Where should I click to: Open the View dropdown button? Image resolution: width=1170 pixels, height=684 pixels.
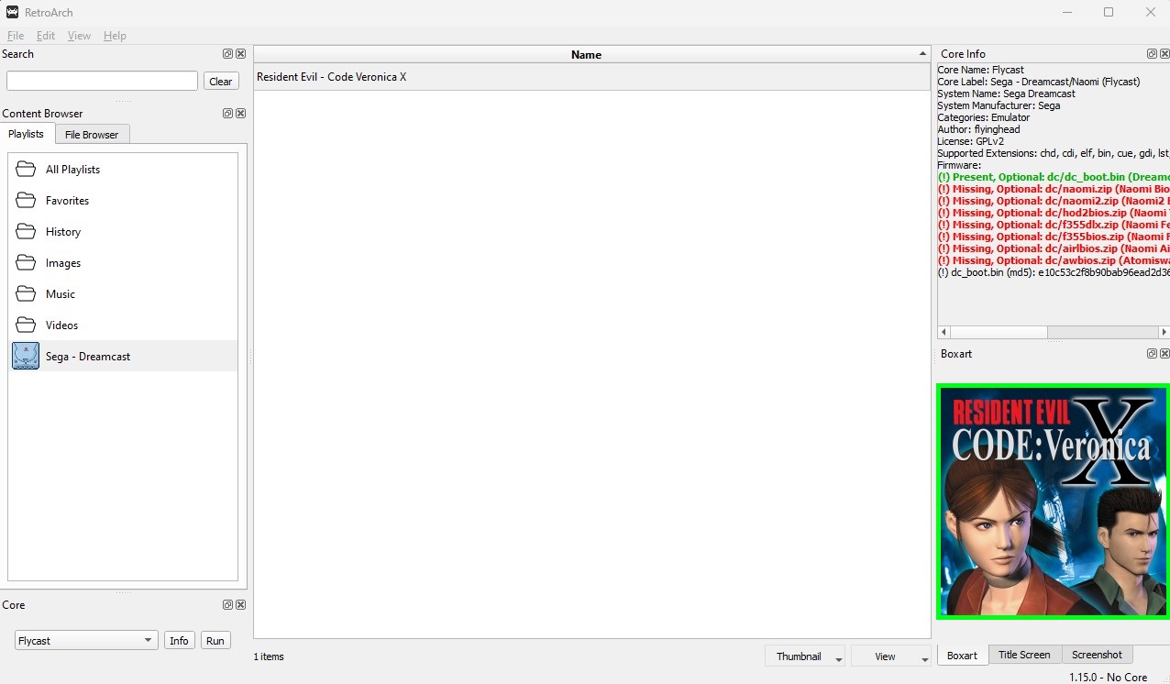pyautogui.click(x=891, y=656)
